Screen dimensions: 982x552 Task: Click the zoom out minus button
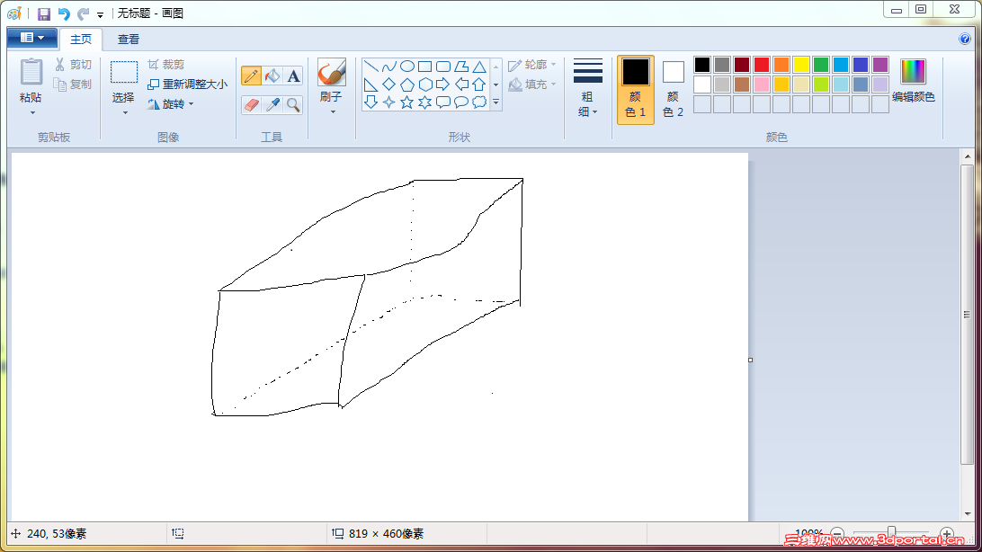[x=837, y=534]
